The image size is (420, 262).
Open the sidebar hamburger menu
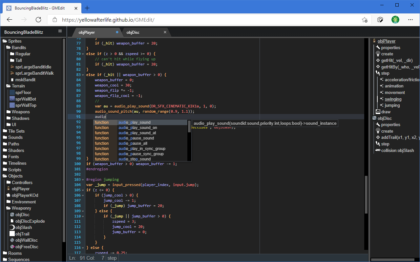[x=60, y=31]
